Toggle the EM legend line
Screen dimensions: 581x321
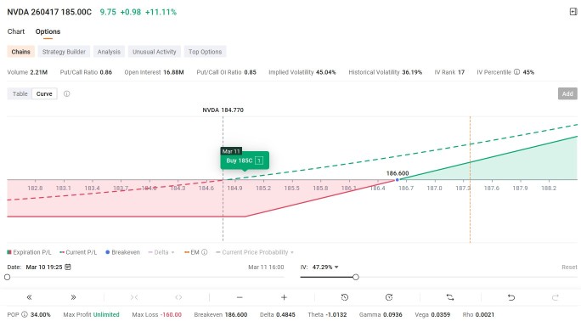(x=192, y=252)
